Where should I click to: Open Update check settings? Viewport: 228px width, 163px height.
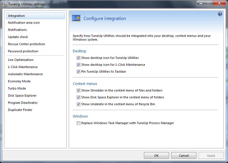point(35,37)
